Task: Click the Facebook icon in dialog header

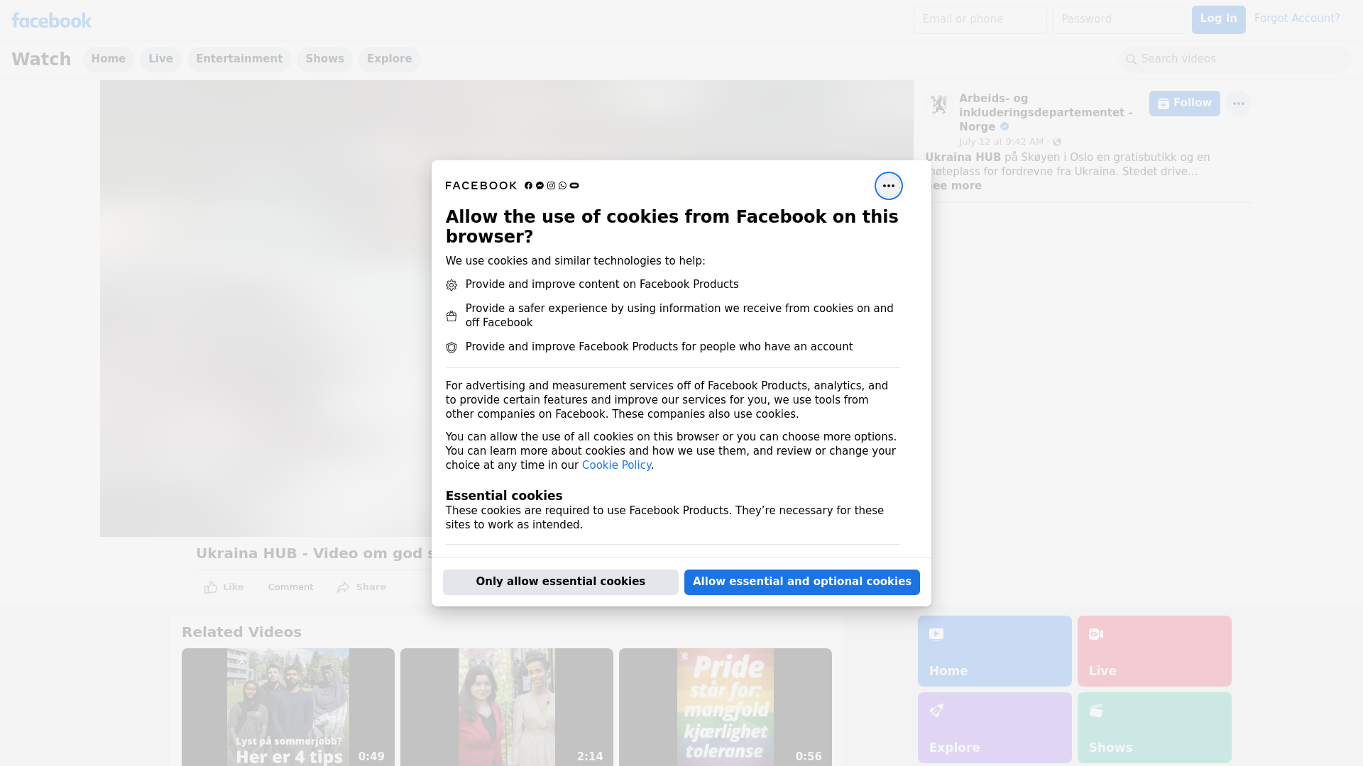Action: (528, 186)
